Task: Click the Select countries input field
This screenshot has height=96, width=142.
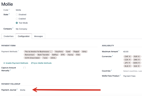Action: [x=133, y=71]
